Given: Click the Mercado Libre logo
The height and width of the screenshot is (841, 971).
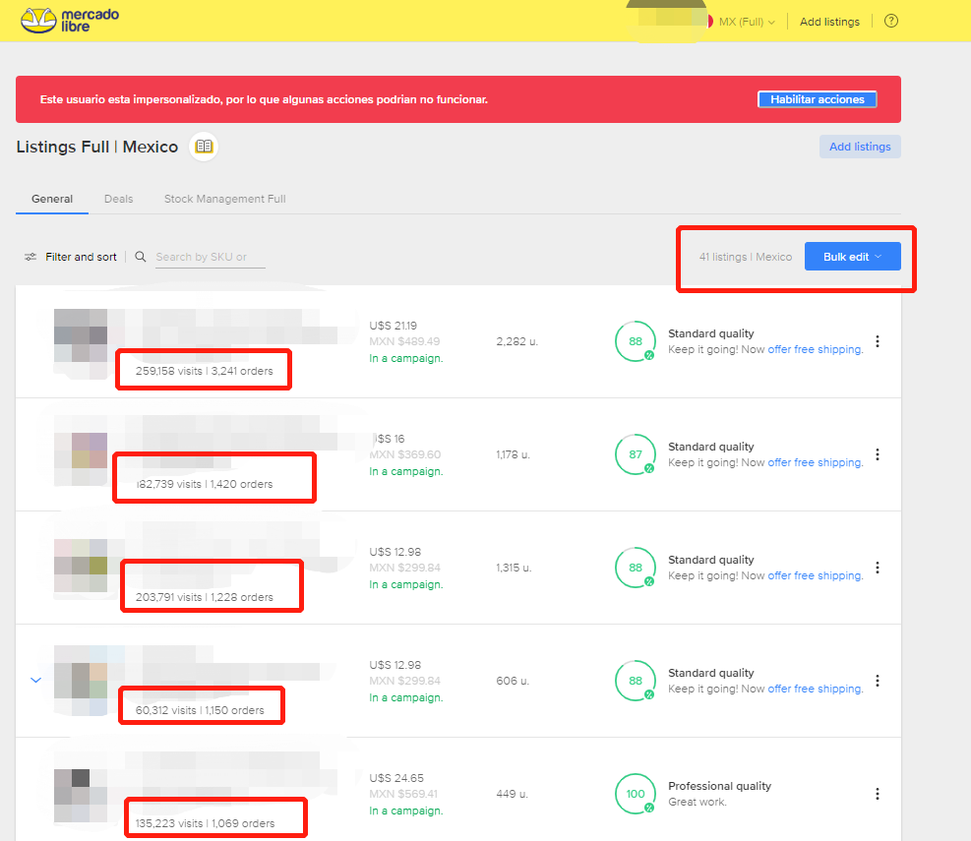Looking at the screenshot, I should click(69, 21).
